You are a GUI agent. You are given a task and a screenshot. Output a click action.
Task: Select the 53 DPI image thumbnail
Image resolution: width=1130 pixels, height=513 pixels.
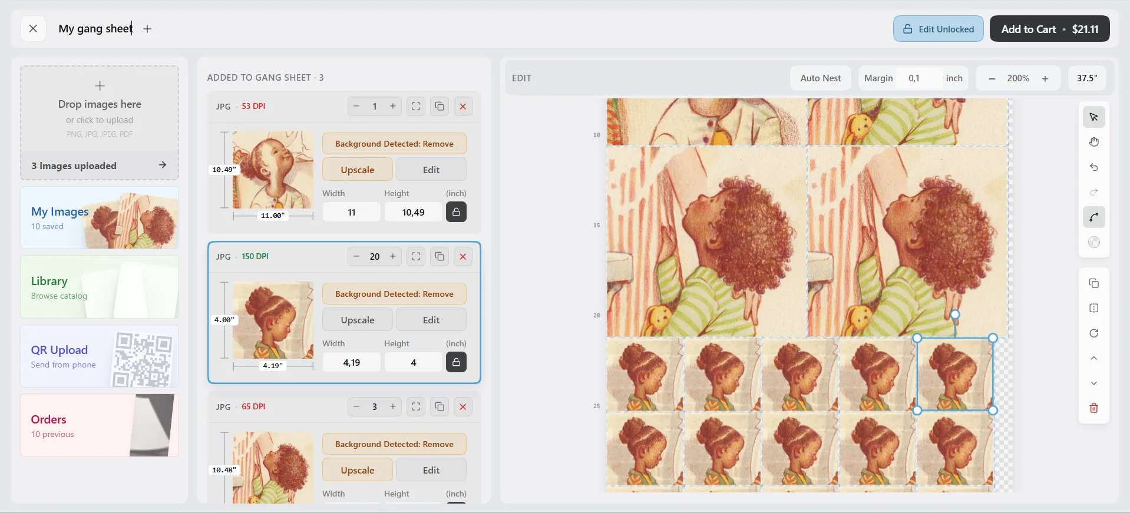pyautogui.click(x=273, y=170)
